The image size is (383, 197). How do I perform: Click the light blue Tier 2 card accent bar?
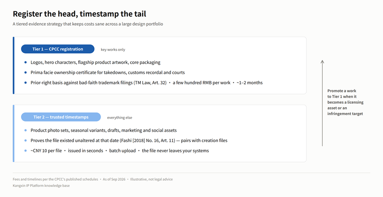click(x=14, y=133)
